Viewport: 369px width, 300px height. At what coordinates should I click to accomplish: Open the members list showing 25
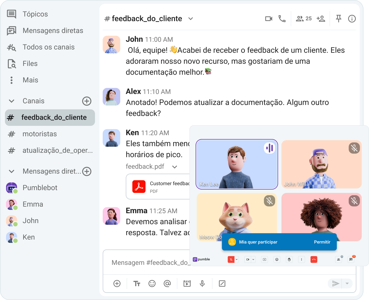pyautogui.click(x=304, y=19)
